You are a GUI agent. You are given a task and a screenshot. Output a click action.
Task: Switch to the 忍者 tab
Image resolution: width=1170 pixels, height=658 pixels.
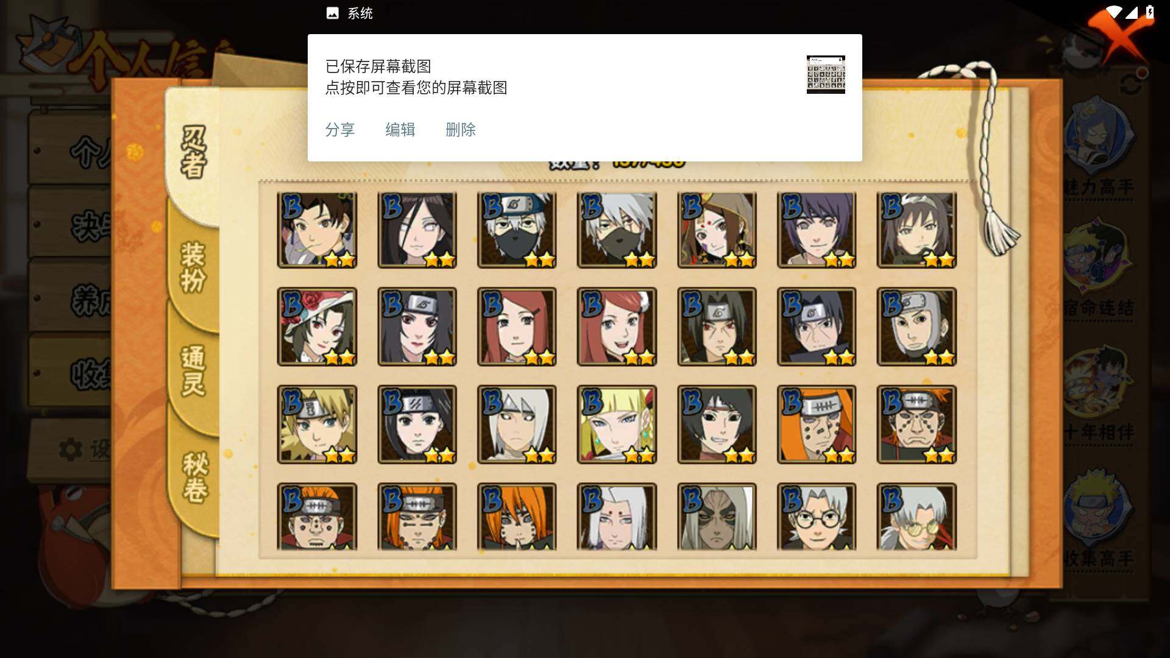coord(194,152)
